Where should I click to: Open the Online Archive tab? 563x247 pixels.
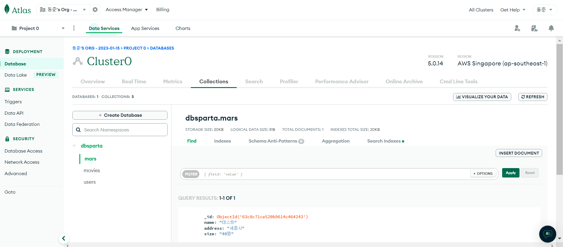404,82
